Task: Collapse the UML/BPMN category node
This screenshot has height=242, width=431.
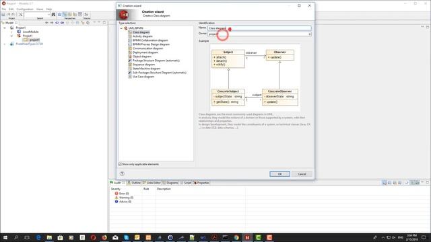Action: (121, 28)
